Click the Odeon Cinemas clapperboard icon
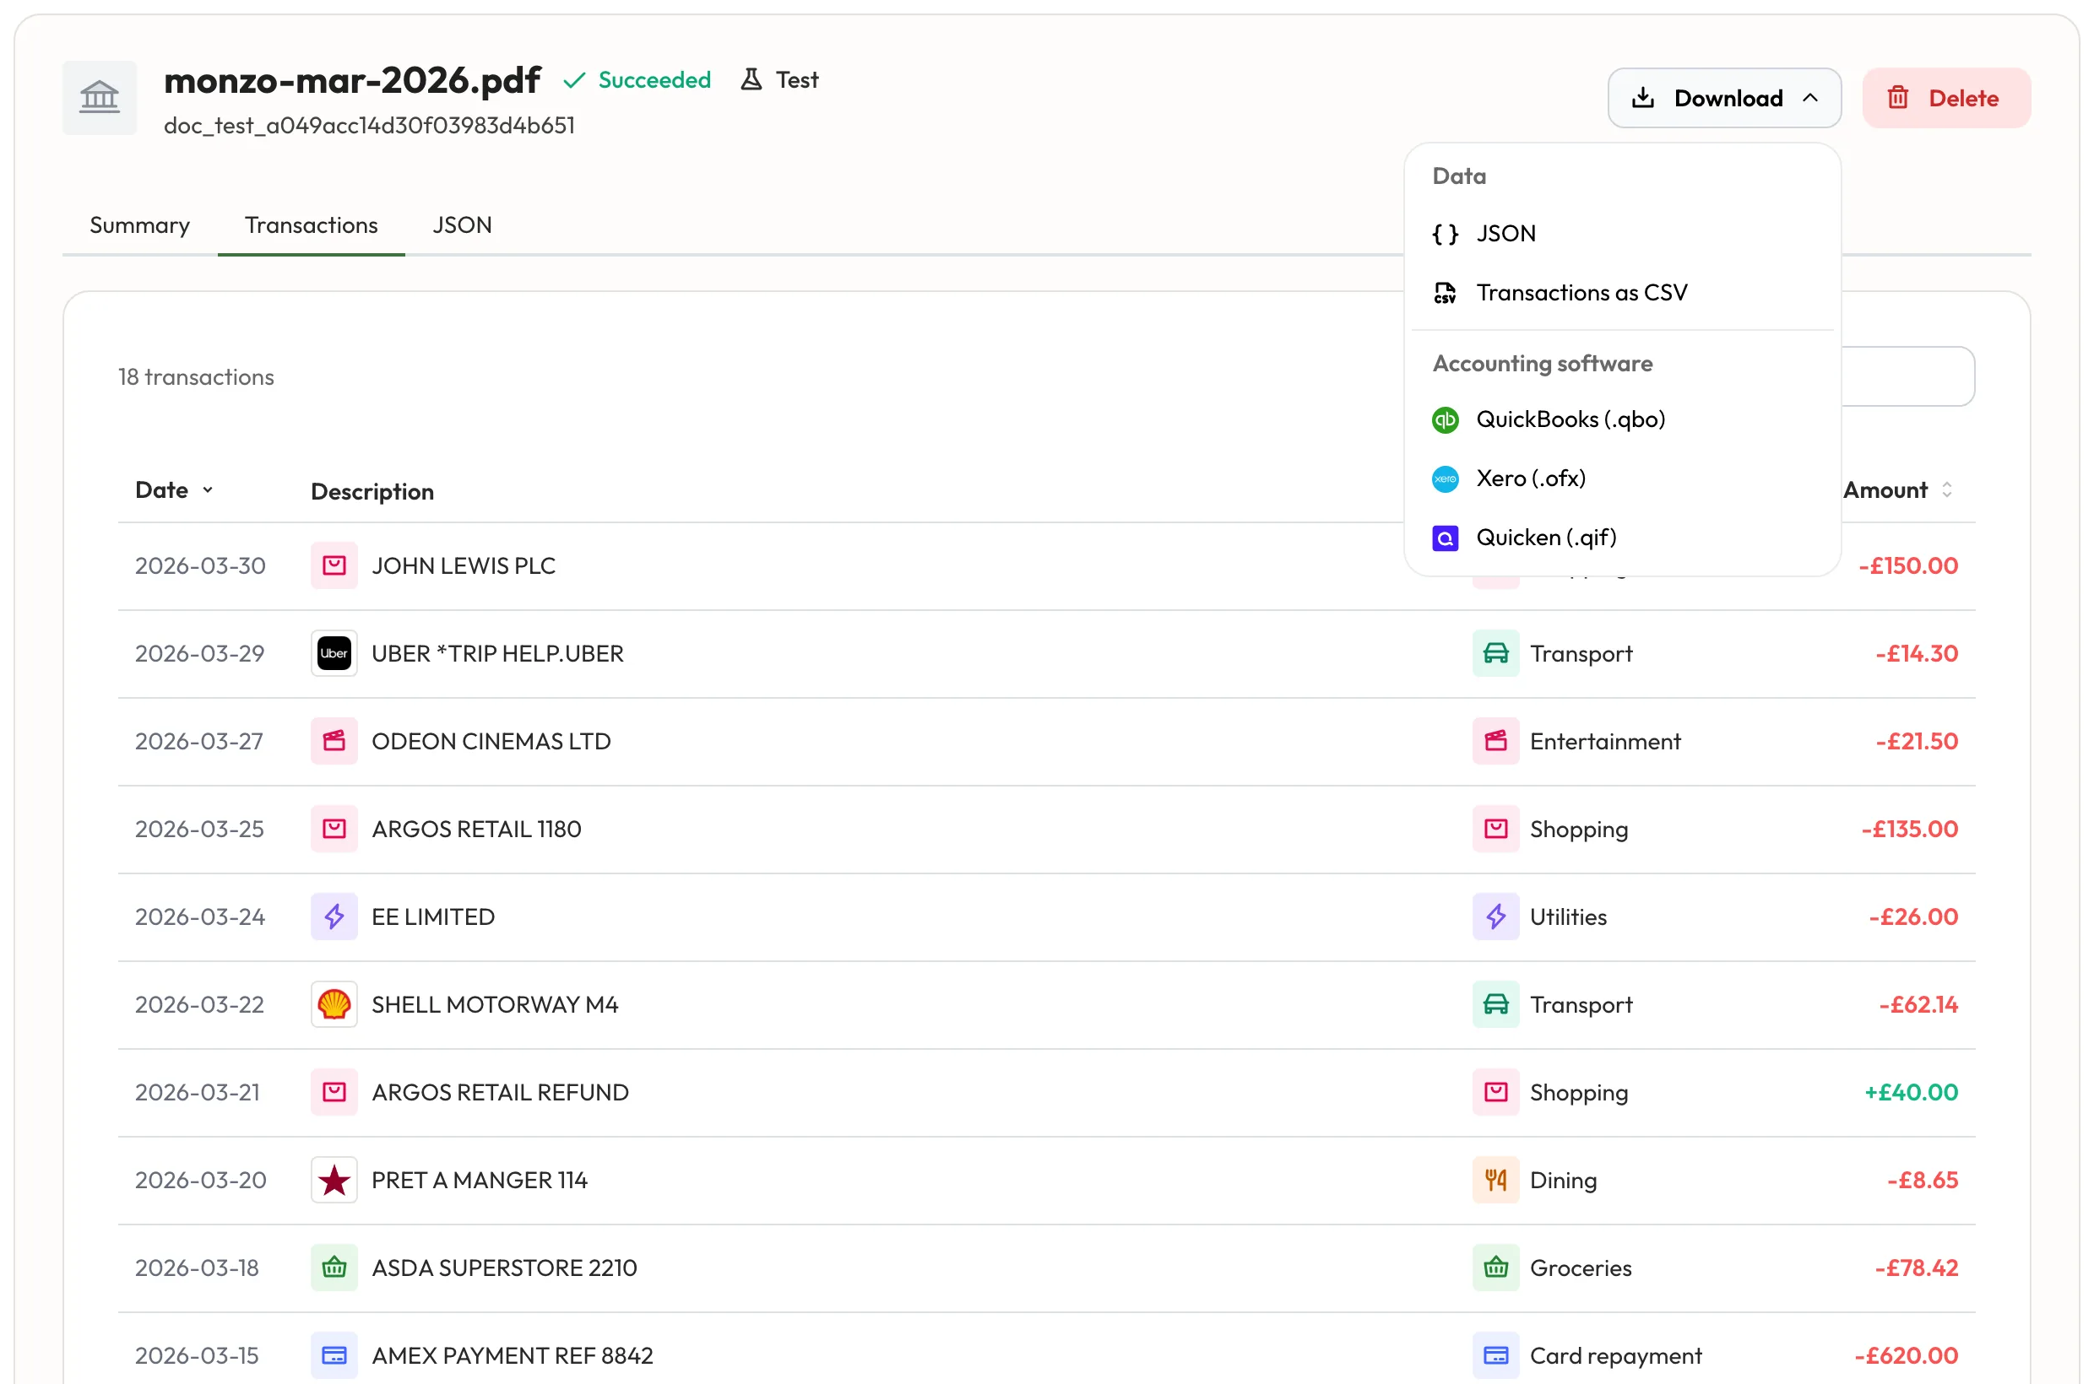The image size is (2094, 1384). [334, 742]
